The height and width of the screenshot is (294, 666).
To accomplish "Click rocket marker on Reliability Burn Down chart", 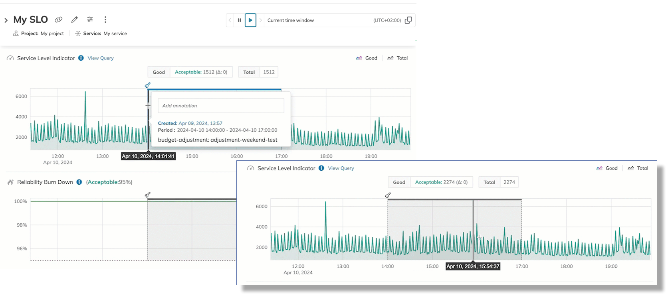I will pos(148,195).
